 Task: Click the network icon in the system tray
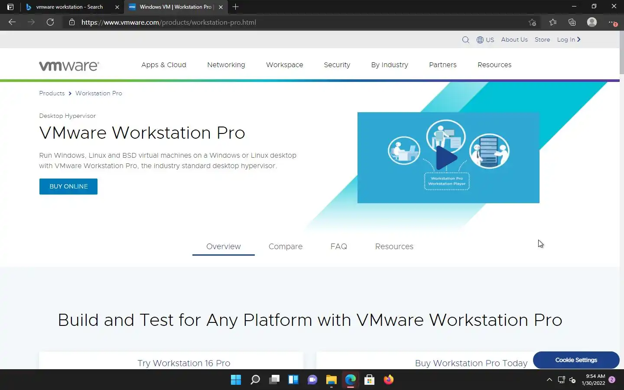pos(562,380)
